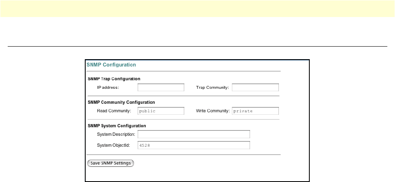Click the "Trap Community:" label text
Viewport: 395px width, 182px height.
coord(212,88)
